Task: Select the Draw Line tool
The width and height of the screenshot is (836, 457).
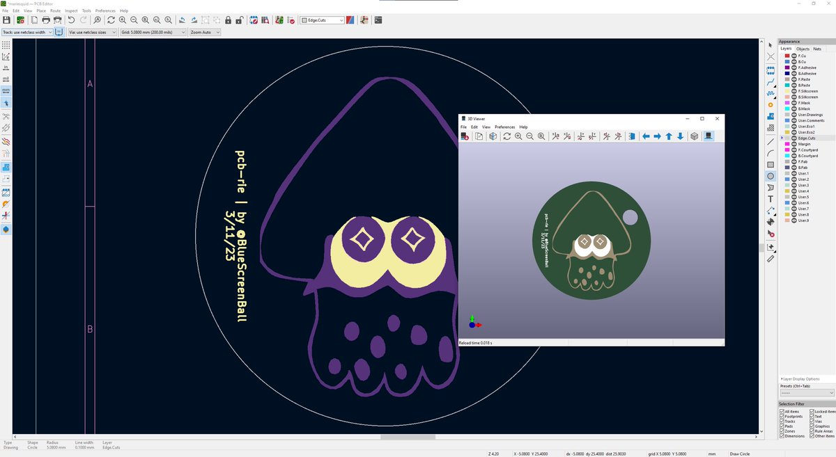Action: (771, 141)
